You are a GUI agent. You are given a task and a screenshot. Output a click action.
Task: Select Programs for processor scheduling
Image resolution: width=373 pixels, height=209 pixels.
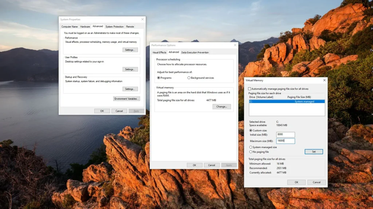(159, 78)
